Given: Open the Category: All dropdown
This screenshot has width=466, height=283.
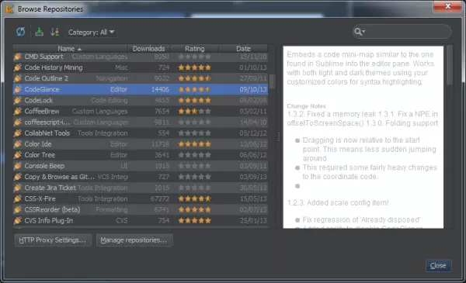Looking at the screenshot, I should [91, 32].
